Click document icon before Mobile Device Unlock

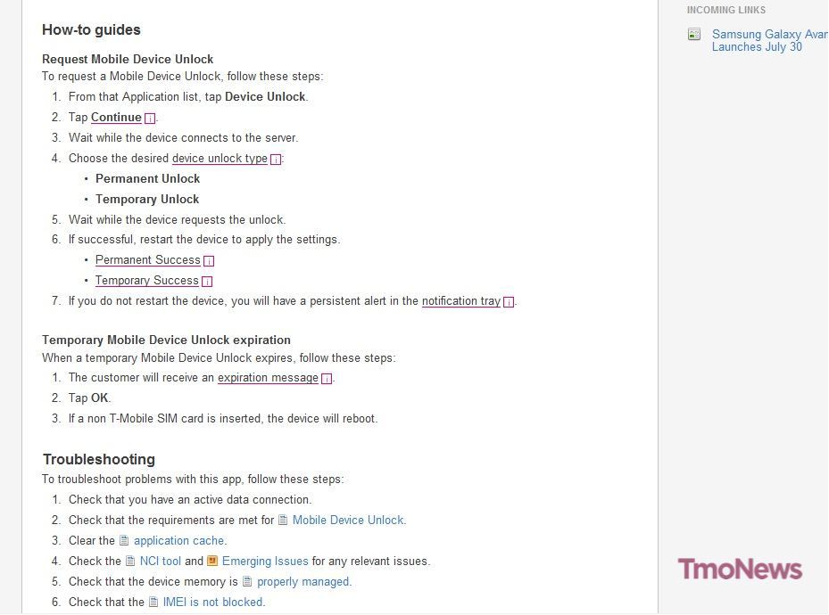[283, 520]
